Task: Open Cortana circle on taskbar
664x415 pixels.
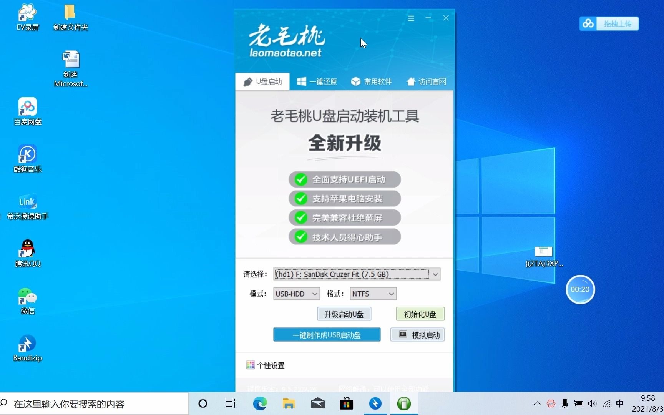Action: coord(203,403)
